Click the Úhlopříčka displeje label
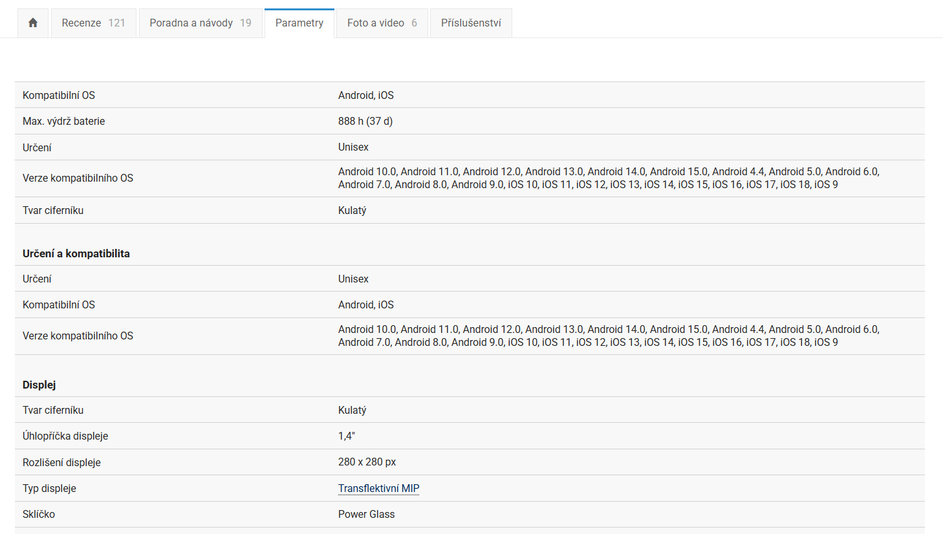Viewport: 943px width, 534px height. click(65, 436)
